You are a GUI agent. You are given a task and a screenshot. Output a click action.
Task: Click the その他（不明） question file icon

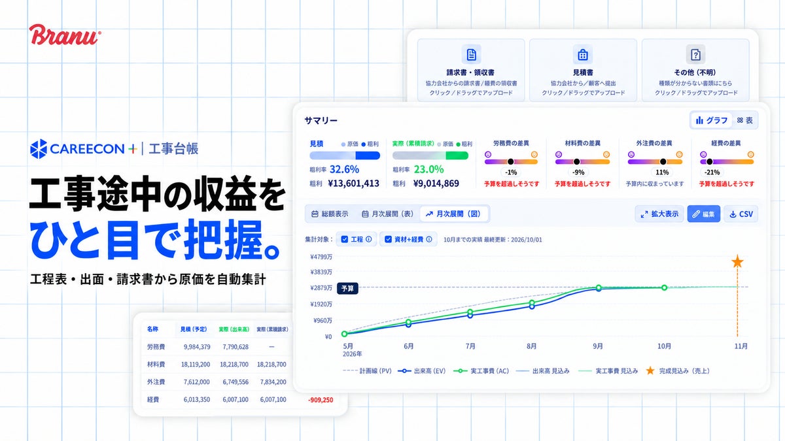click(695, 54)
